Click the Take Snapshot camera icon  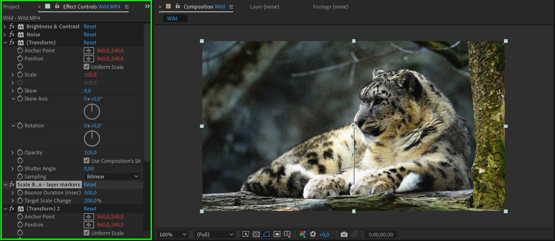344,234
